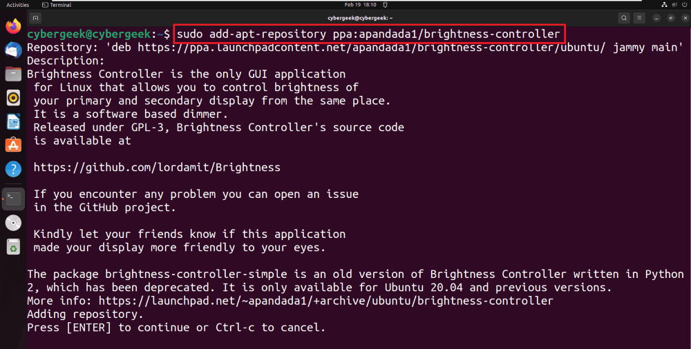Viewport: 691px width, 349px height.
Task: Click the terminal search icon
Action: coord(623,18)
